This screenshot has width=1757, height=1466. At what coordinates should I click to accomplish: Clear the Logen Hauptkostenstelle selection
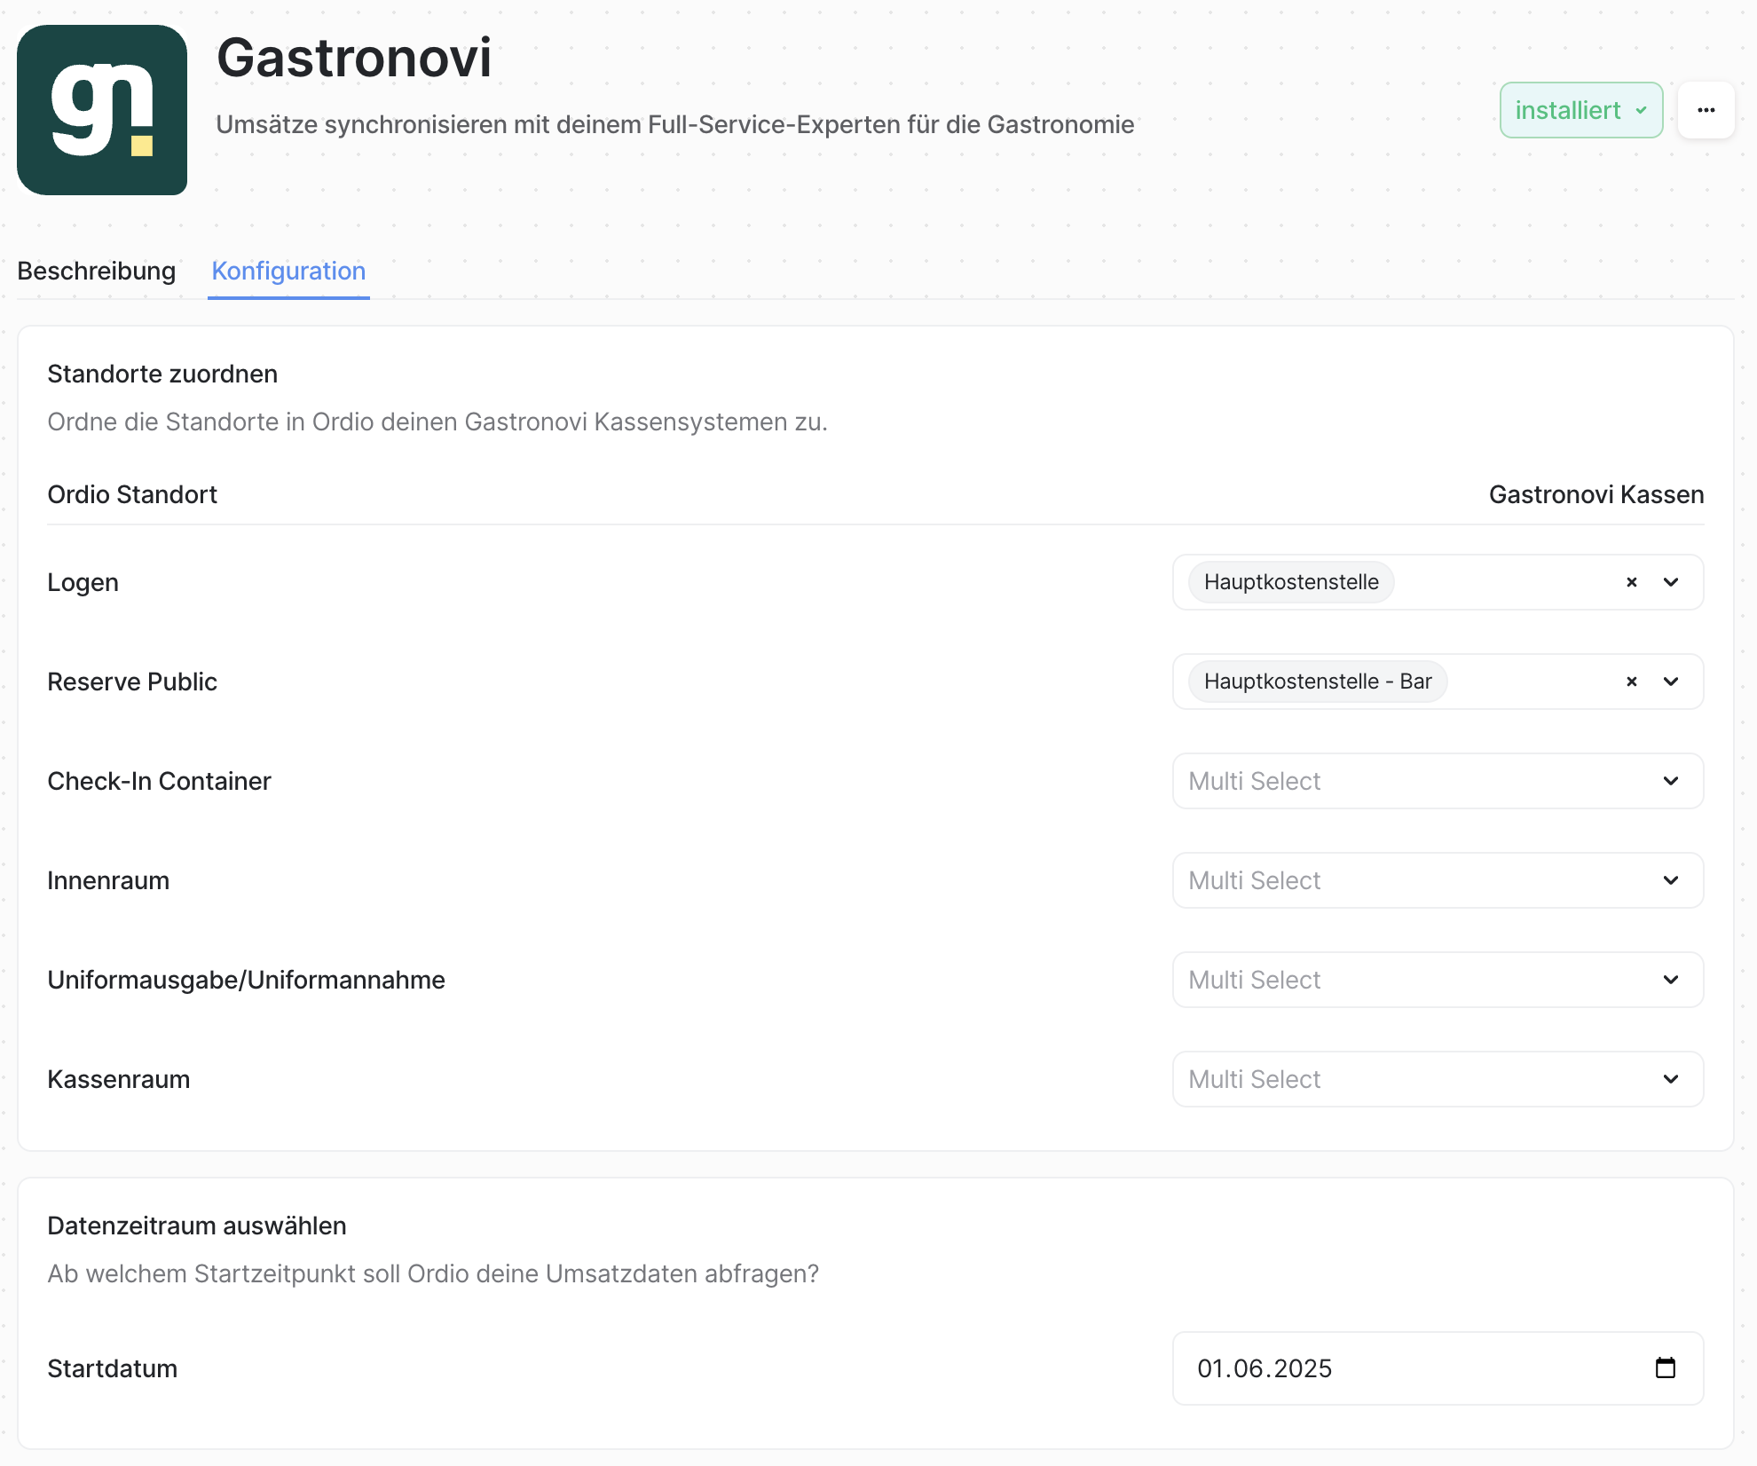[1631, 582]
